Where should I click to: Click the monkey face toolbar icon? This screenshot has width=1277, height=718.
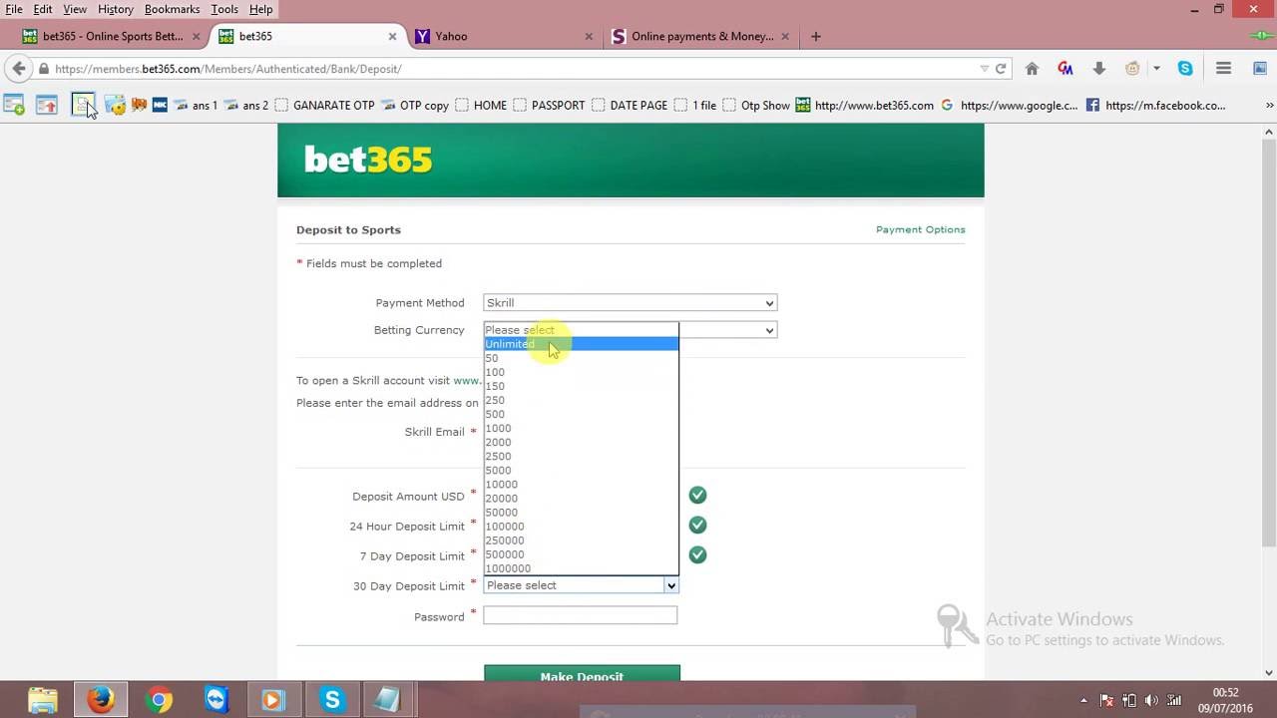(1132, 69)
